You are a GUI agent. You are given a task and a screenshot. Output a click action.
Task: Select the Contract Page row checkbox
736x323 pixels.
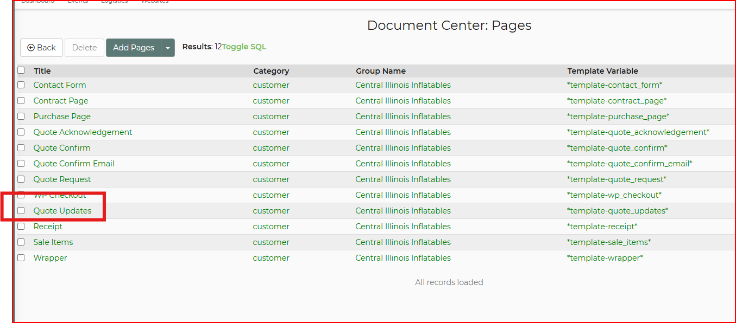[21, 100]
